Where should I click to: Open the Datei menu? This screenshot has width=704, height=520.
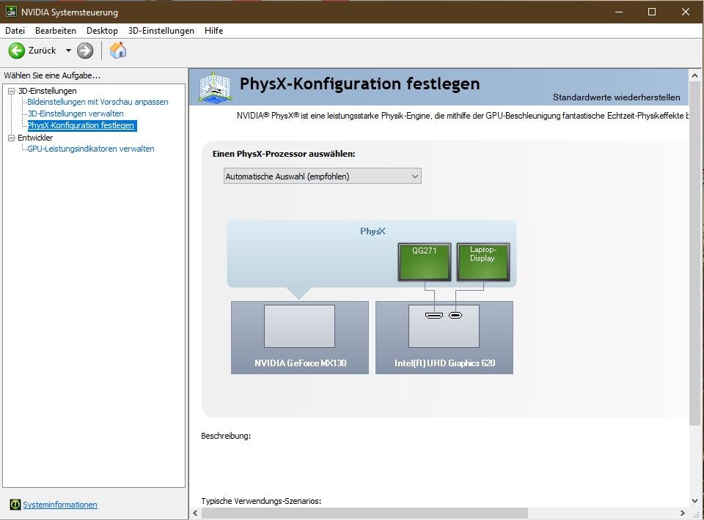coord(15,31)
